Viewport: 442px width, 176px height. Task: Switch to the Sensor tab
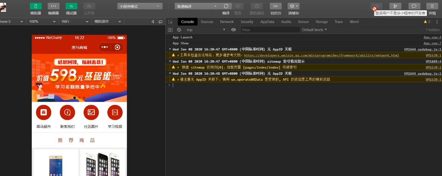coord(303,22)
